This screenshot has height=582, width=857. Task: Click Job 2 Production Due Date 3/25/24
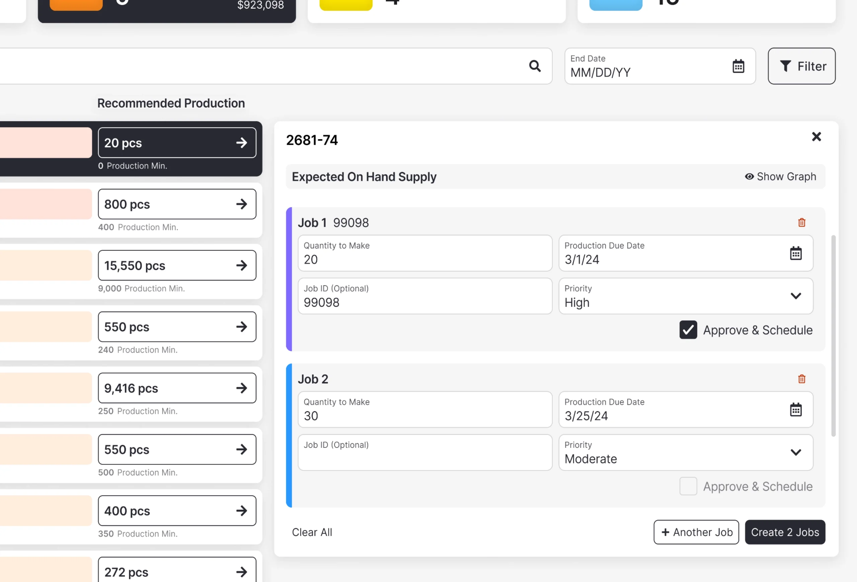pos(686,410)
